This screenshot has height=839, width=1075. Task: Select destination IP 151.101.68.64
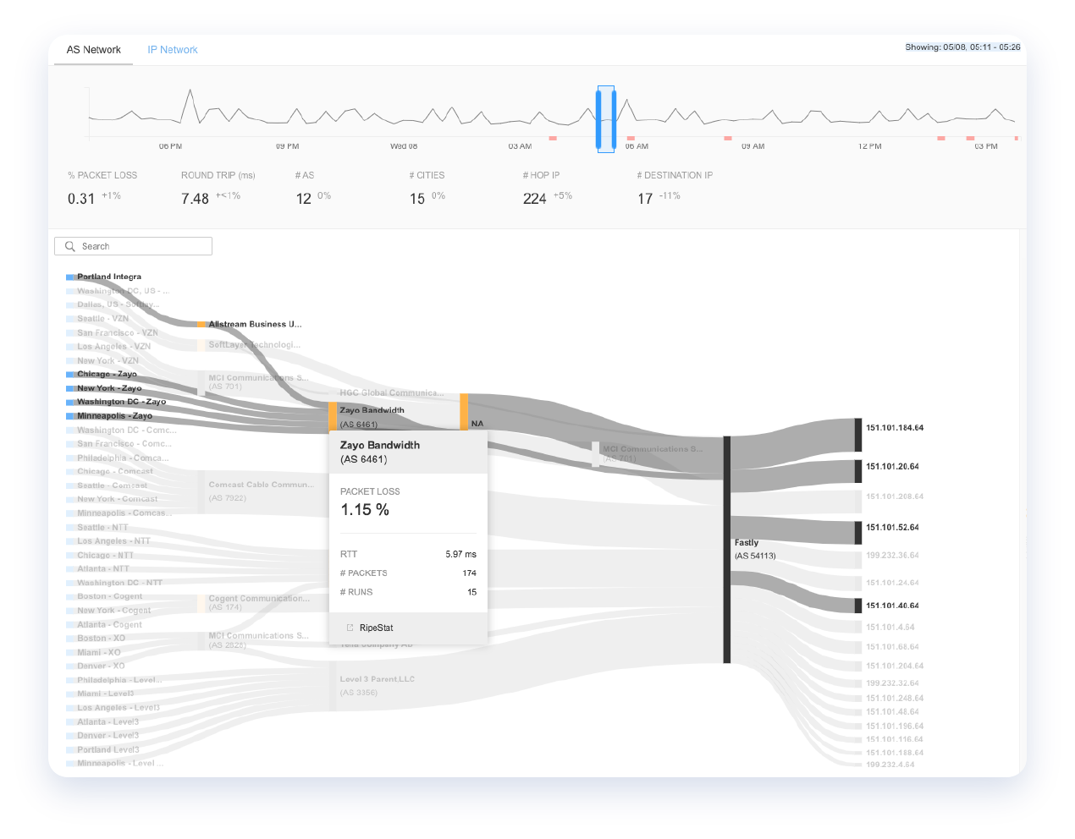point(892,647)
